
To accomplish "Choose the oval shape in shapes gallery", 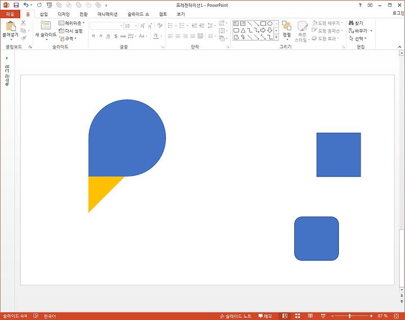I will [x=269, y=24].
